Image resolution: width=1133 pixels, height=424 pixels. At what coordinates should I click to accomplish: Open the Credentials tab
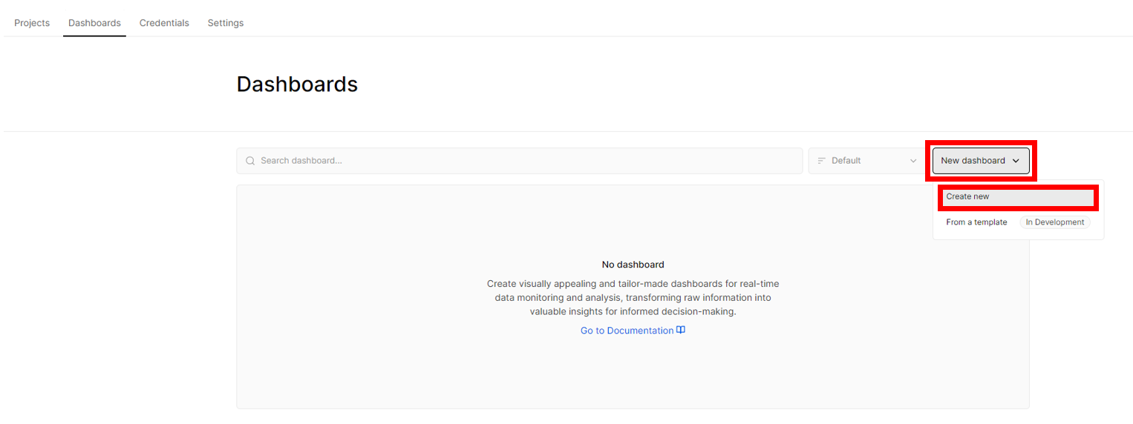[164, 23]
